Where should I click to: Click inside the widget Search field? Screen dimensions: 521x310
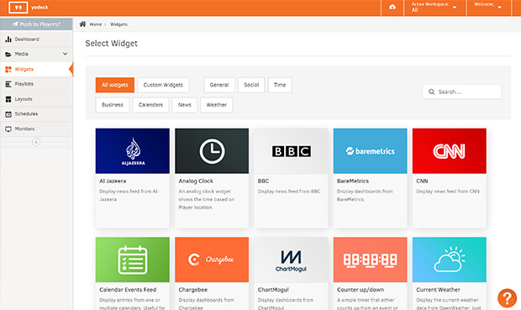(462, 92)
